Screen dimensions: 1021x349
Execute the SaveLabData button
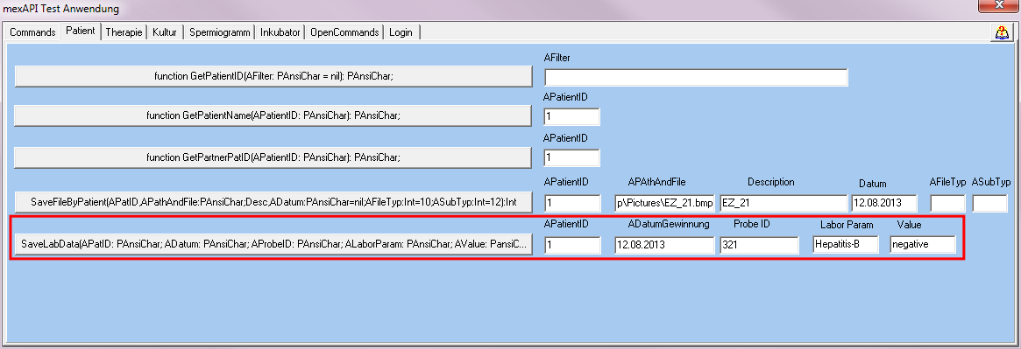[273, 245]
